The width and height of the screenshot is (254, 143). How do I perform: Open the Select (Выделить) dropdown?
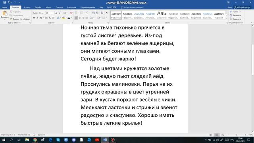[236, 19]
